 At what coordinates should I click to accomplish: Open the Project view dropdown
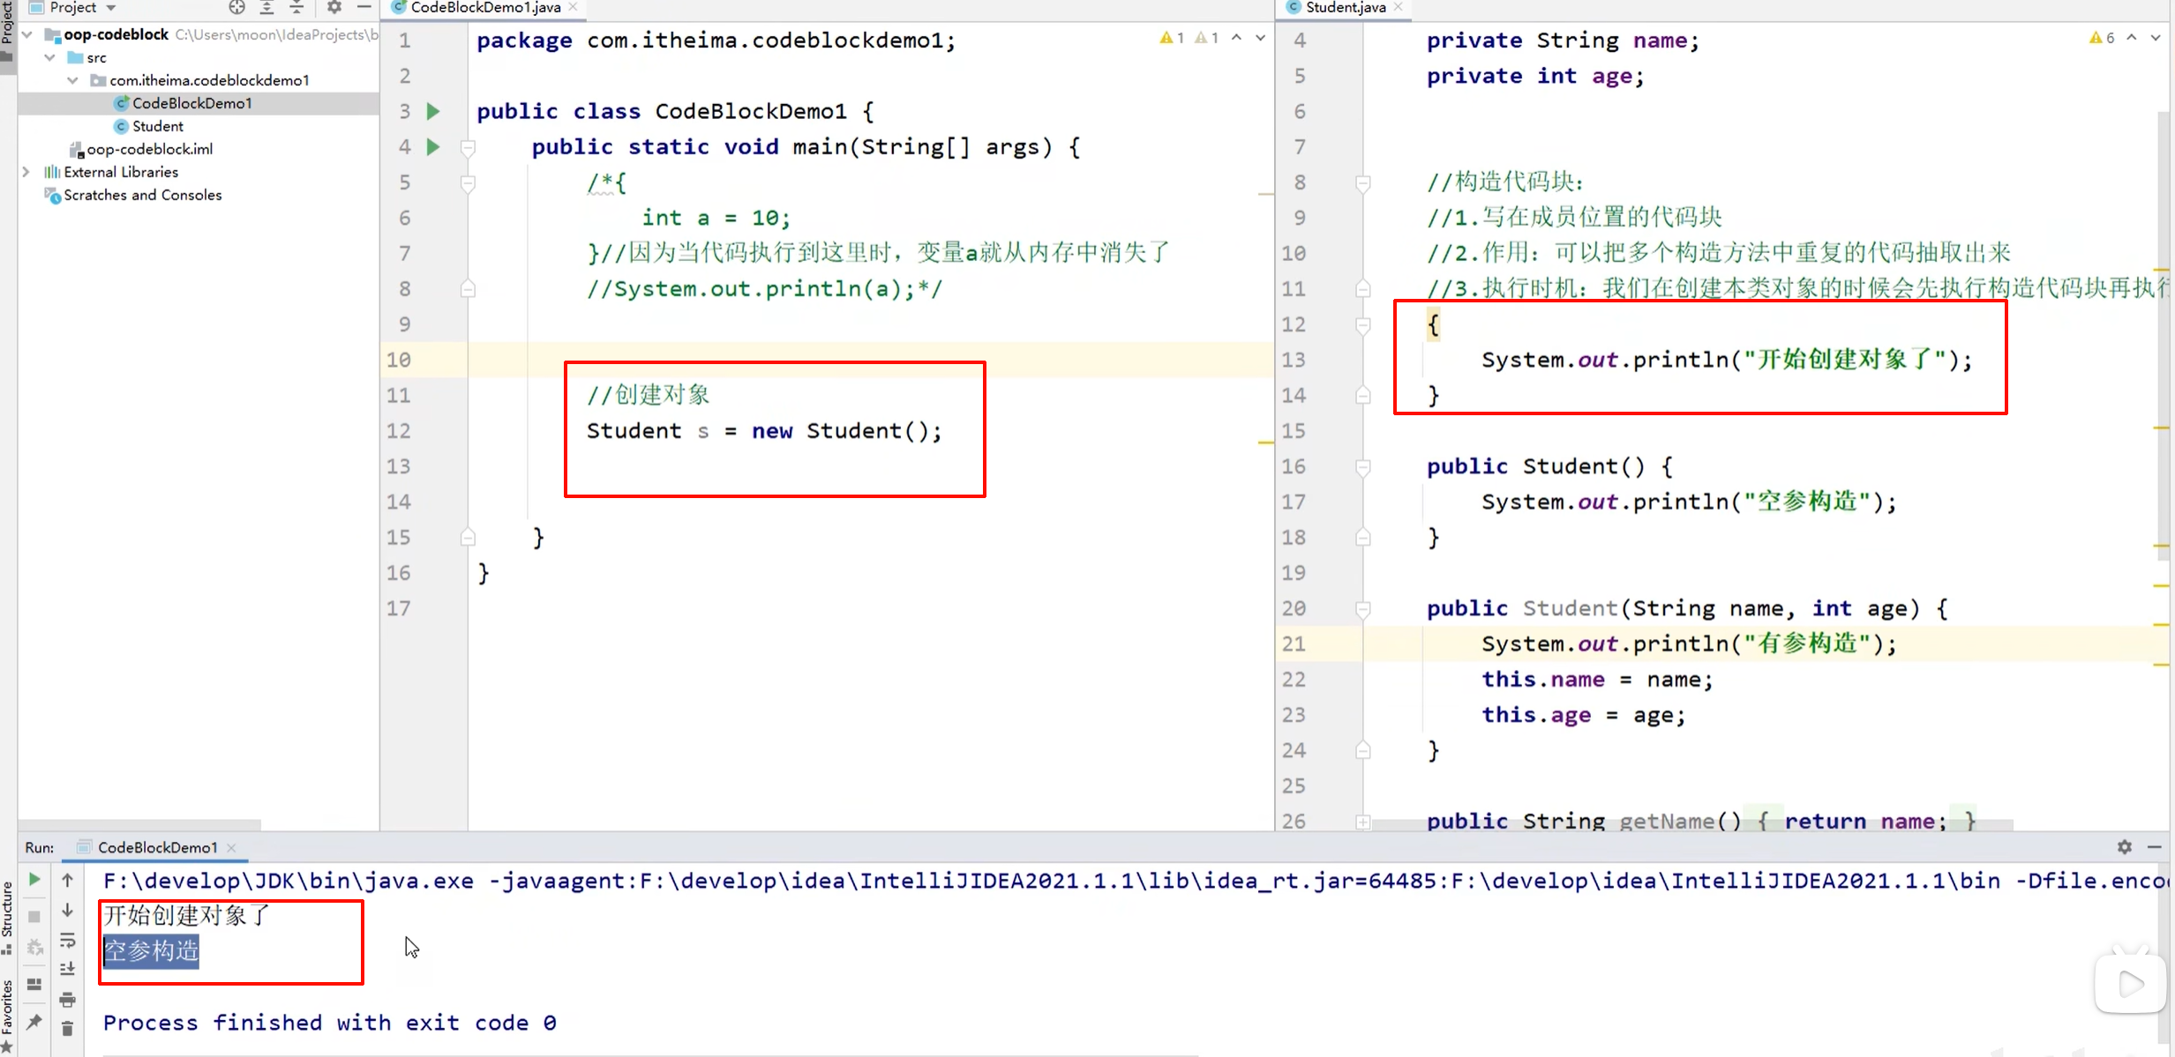point(111,8)
